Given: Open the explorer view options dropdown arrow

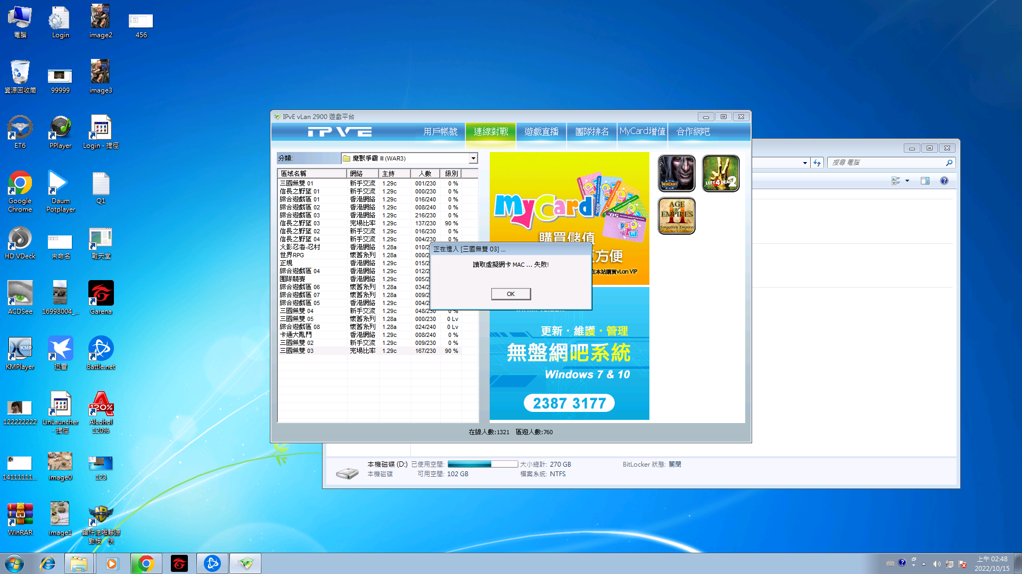Looking at the screenshot, I should tap(907, 181).
